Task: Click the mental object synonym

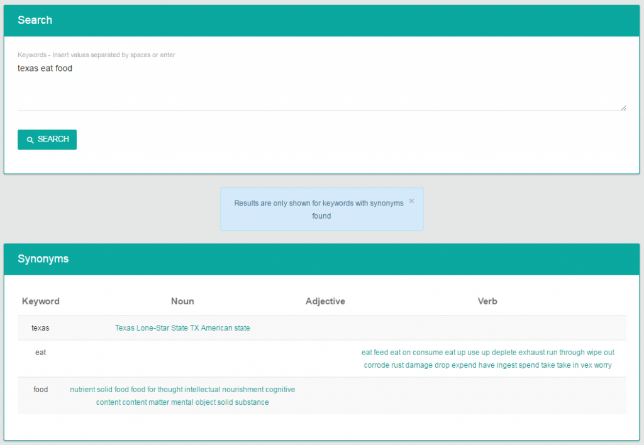Action: coord(194,402)
